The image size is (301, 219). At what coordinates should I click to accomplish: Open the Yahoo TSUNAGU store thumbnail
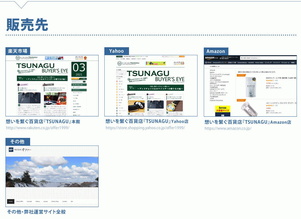(151, 85)
